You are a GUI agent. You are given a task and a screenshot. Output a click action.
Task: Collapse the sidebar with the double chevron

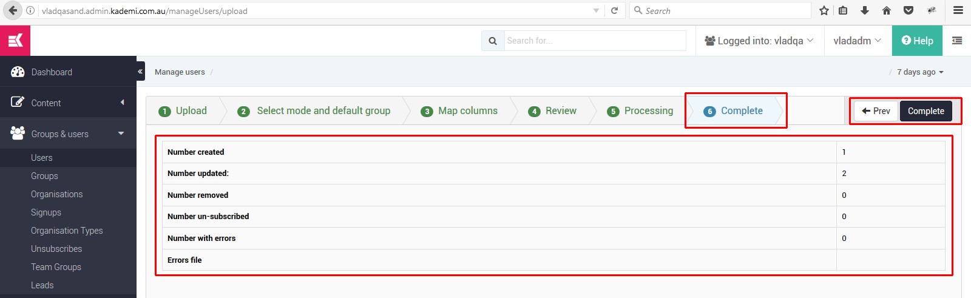tap(140, 71)
